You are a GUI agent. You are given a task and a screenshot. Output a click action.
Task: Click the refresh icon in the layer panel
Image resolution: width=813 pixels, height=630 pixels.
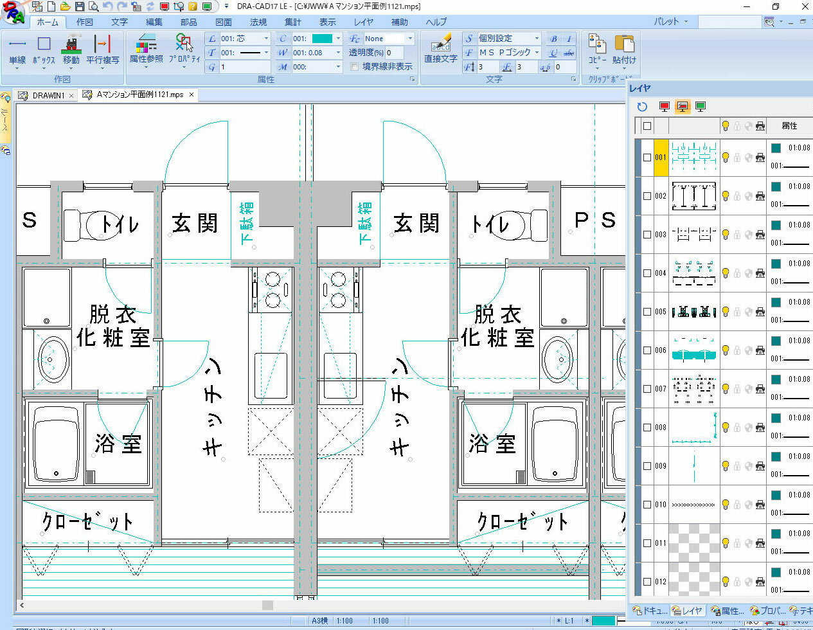641,107
